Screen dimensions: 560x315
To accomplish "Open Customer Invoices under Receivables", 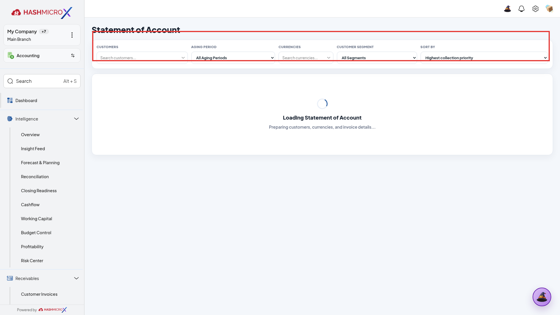I will click(x=39, y=294).
